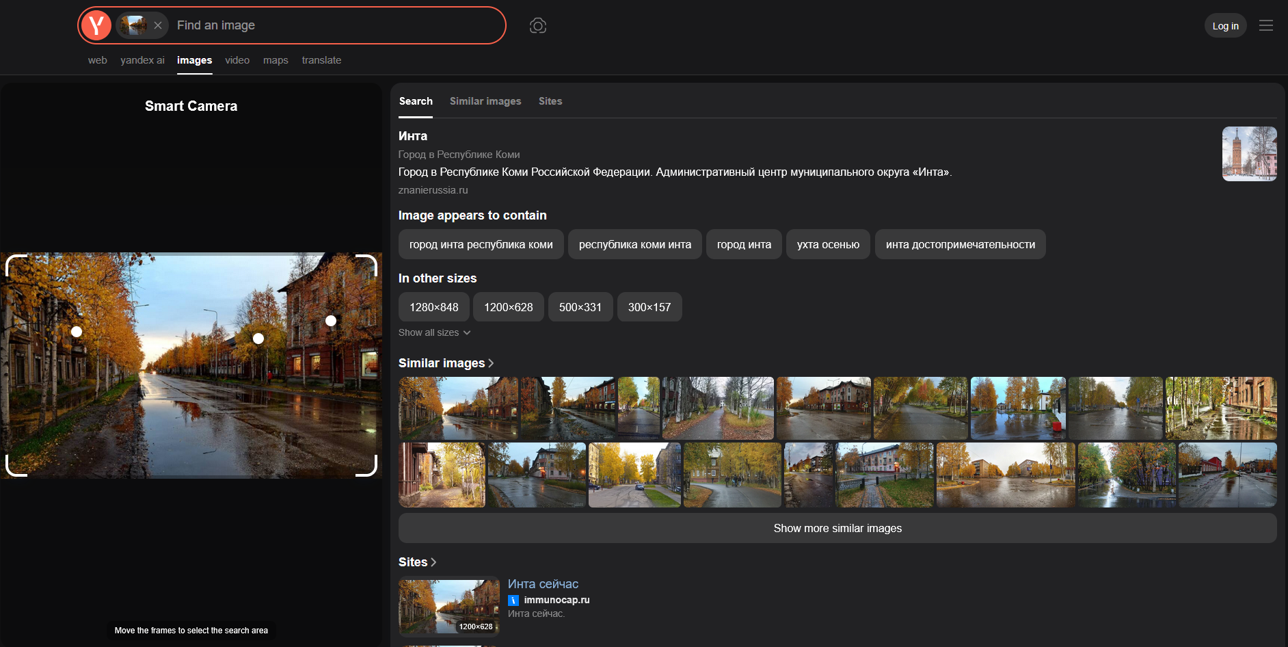The height and width of the screenshot is (647, 1288).
Task: Click the Find an image input field
Action: point(335,25)
